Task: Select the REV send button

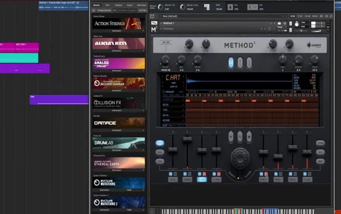Action: point(320,161)
